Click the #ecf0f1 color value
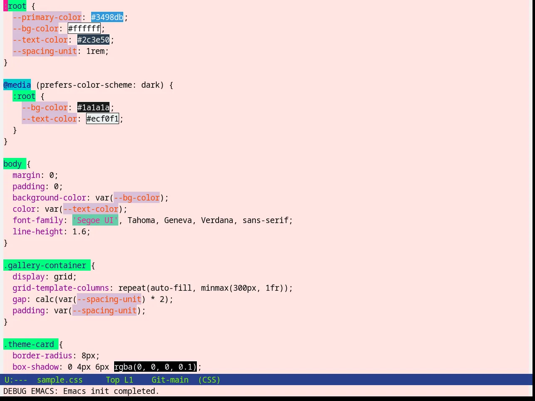The width and height of the screenshot is (535, 401). tap(102, 119)
